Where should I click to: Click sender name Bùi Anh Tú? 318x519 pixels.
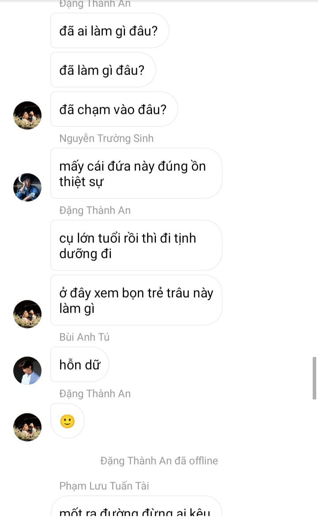(x=84, y=337)
